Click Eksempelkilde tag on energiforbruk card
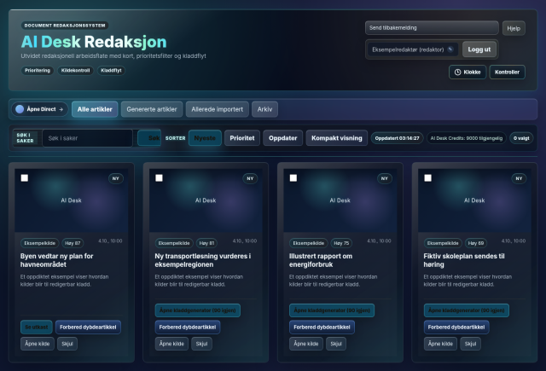Image resolution: width=546 pixels, height=371 pixels. pos(309,243)
